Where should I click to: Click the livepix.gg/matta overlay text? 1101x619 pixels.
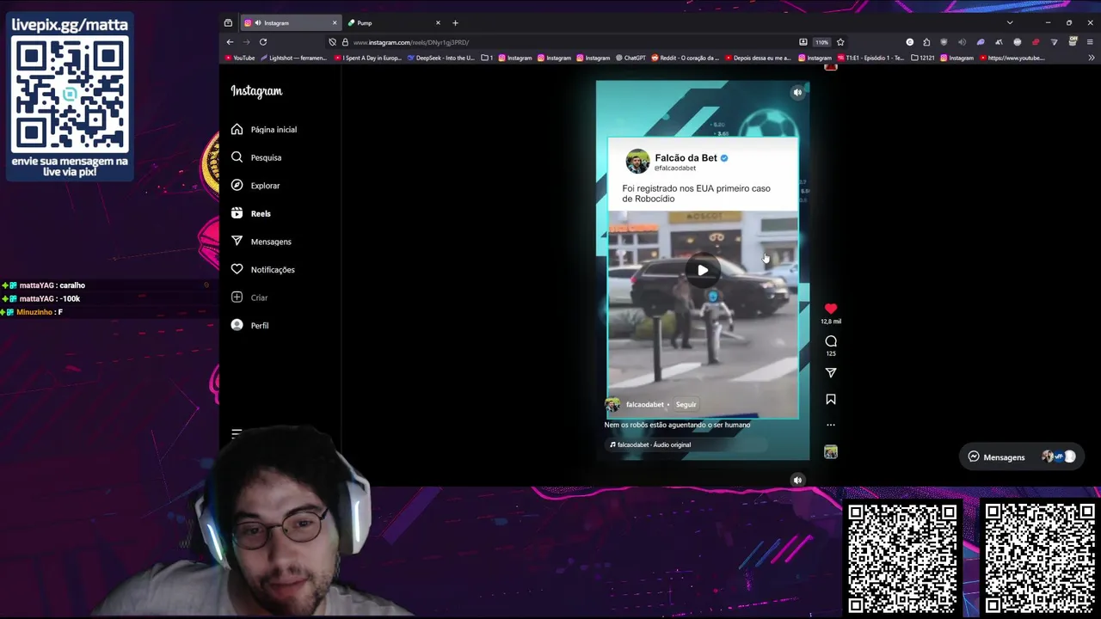click(x=70, y=25)
